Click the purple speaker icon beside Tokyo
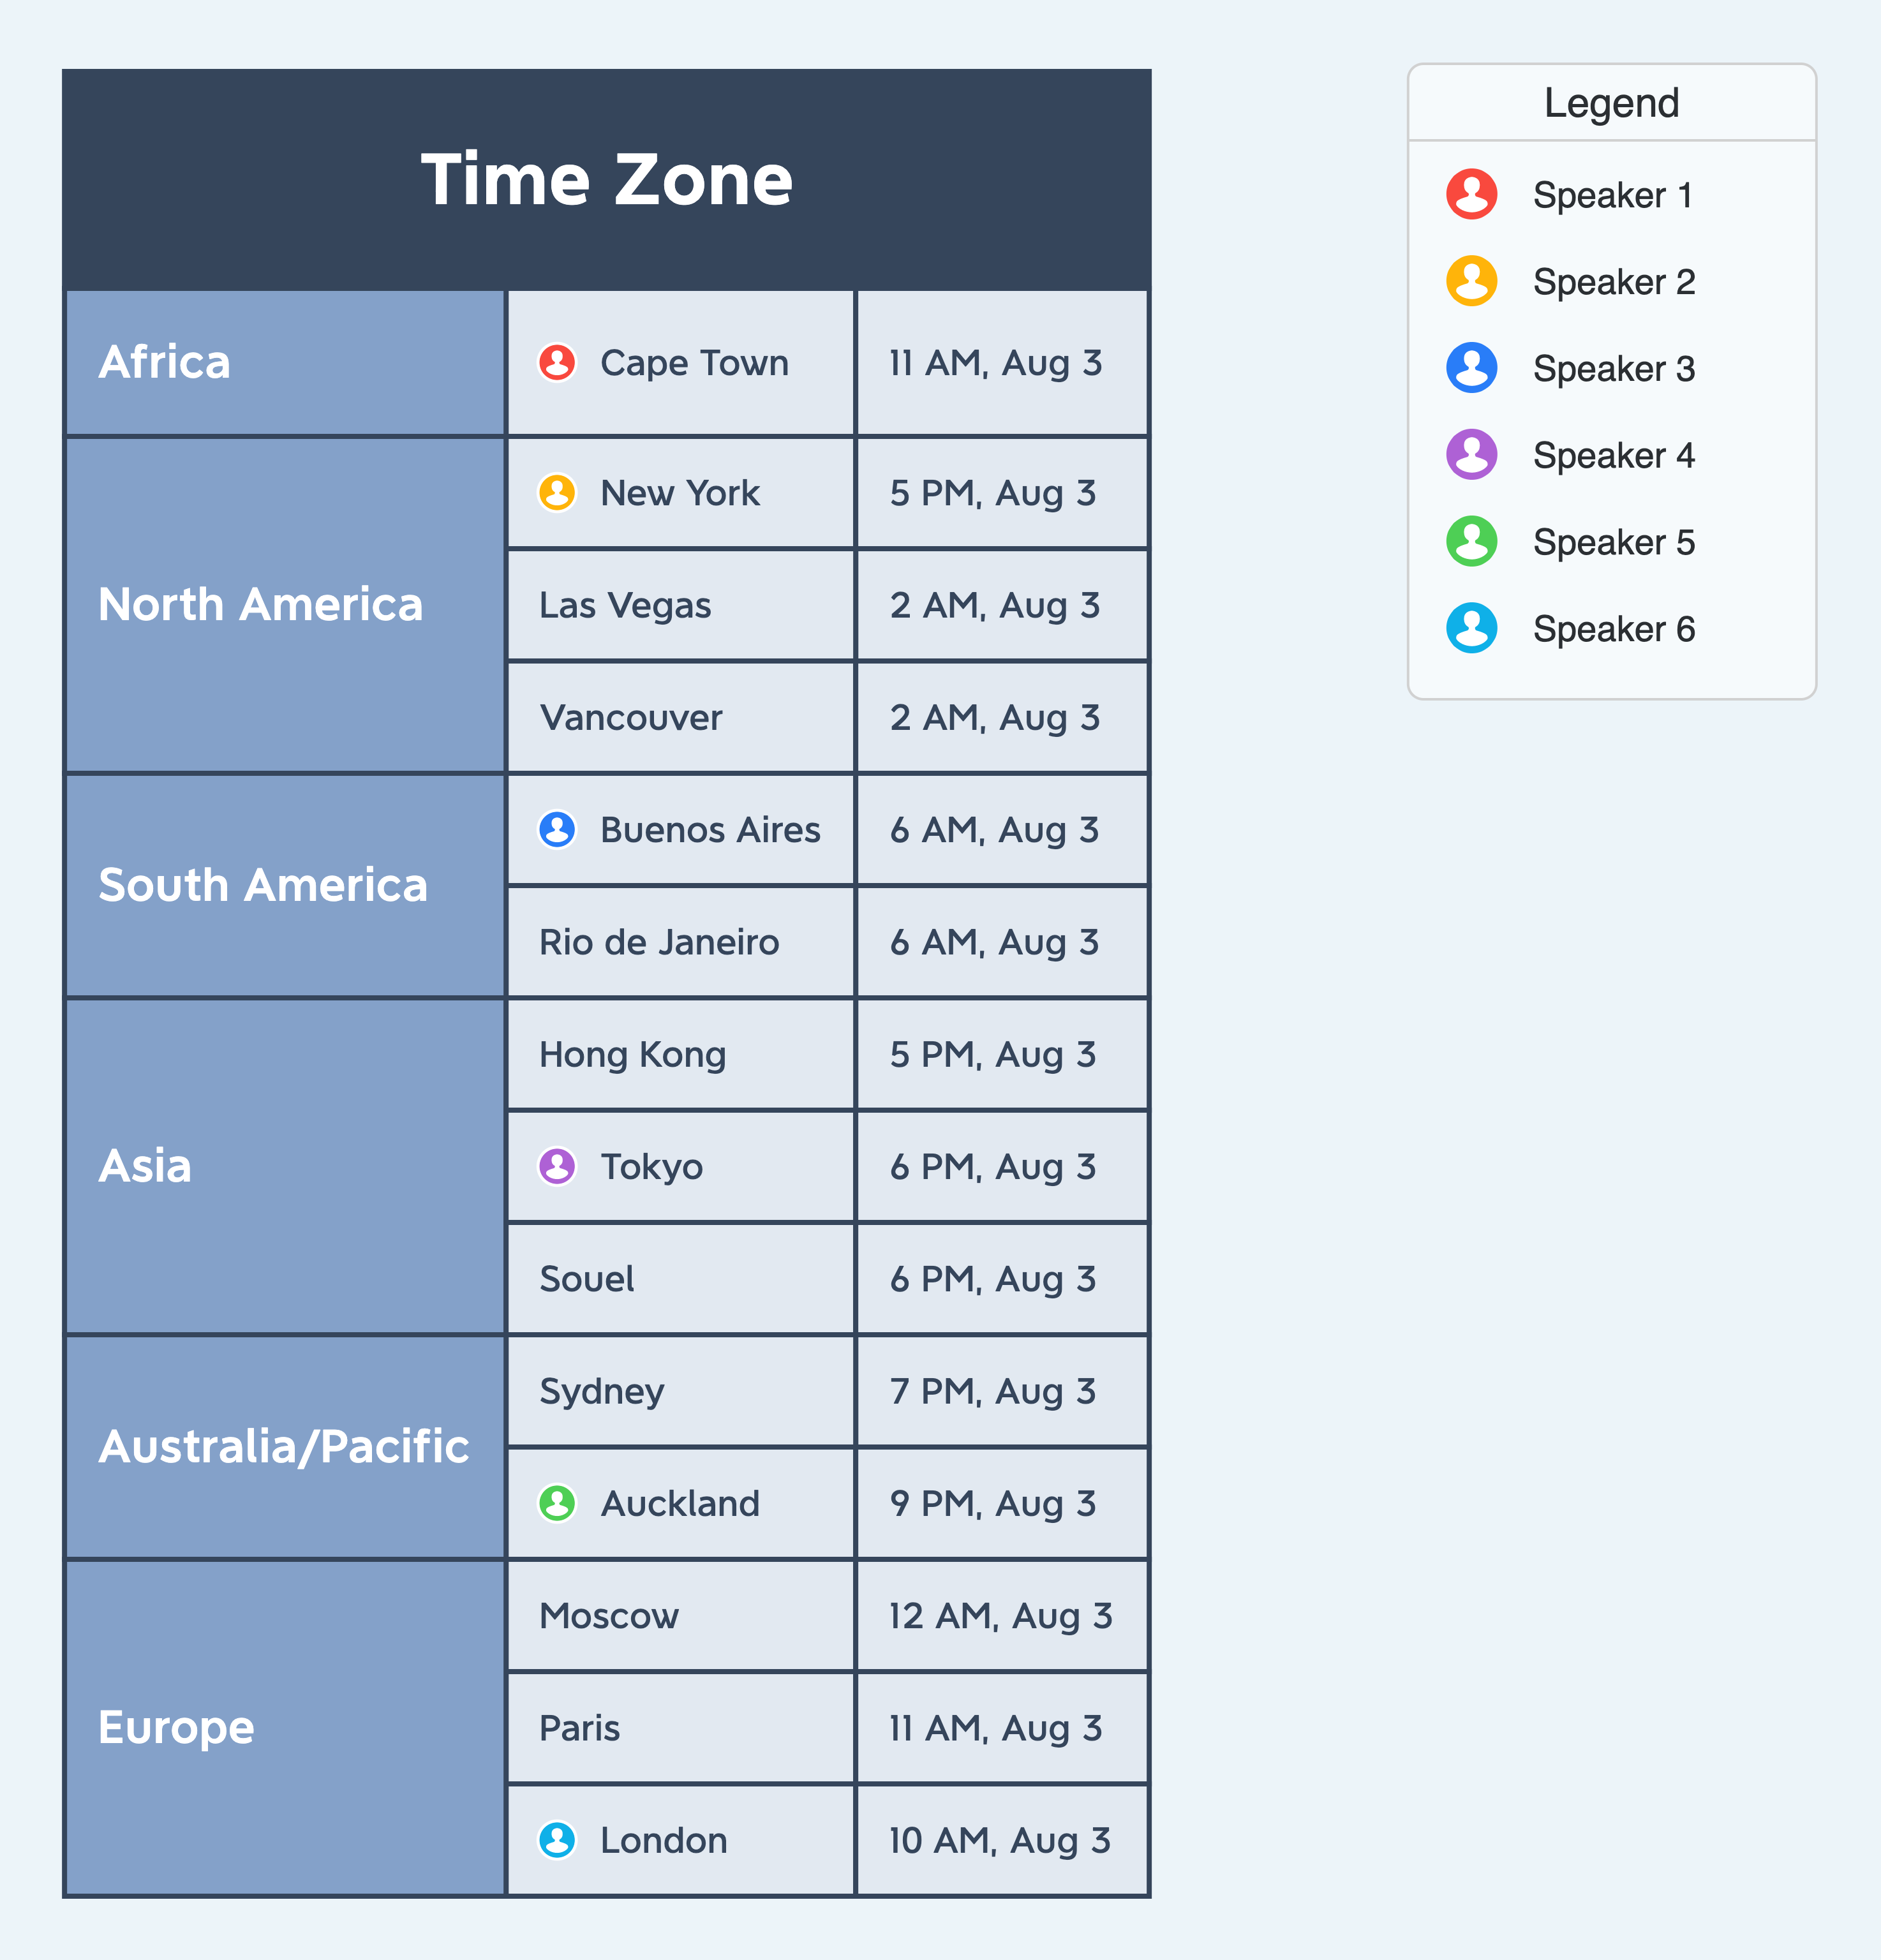Screen dimensions: 1881x1960 tap(557, 1166)
